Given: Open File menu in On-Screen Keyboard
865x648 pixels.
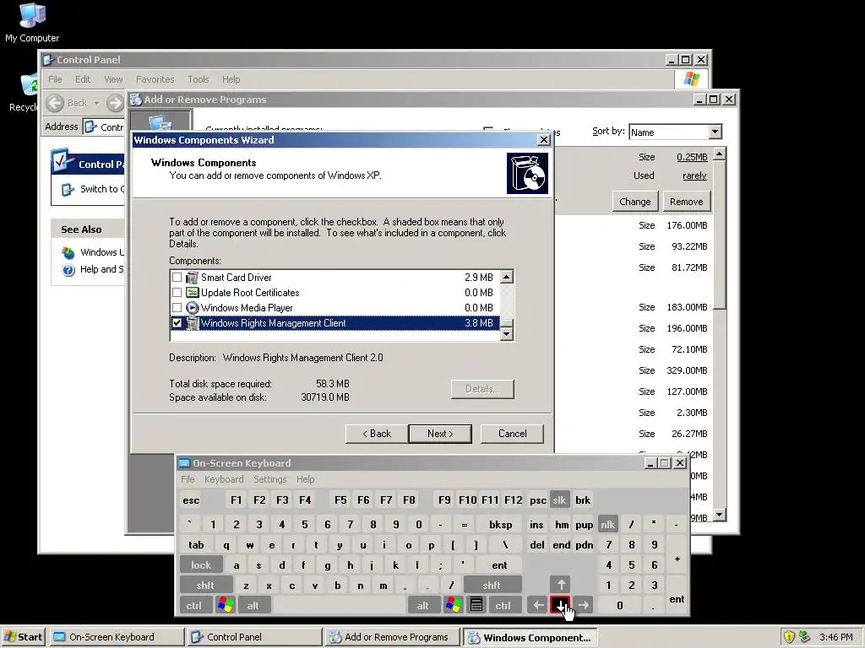Looking at the screenshot, I should 188,479.
